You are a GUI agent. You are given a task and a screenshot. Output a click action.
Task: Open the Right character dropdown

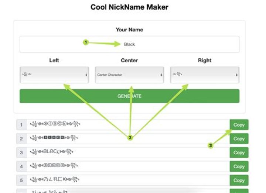click(205, 75)
